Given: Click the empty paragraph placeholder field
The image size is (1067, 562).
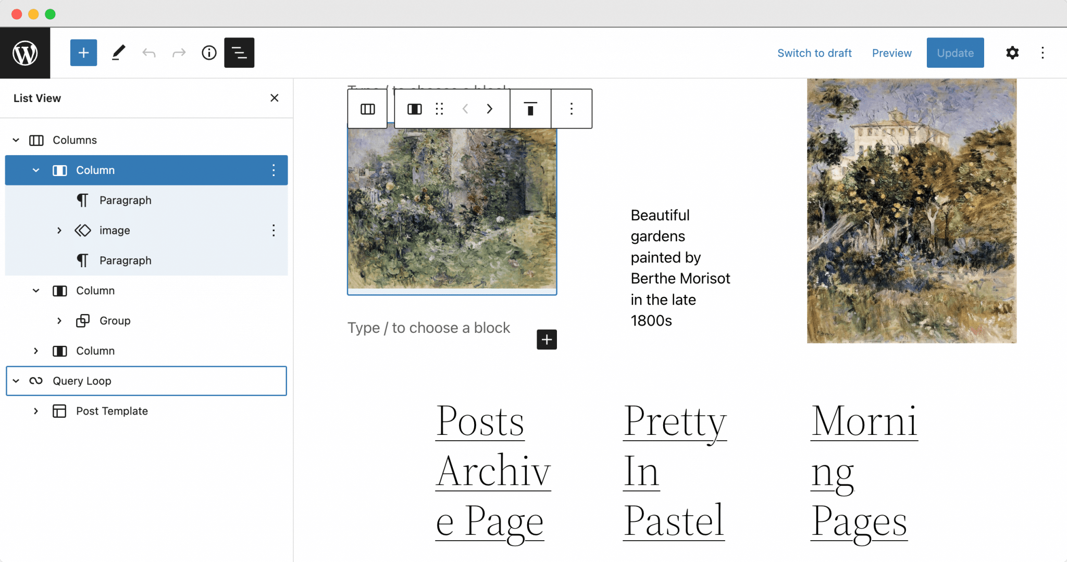Looking at the screenshot, I should click(x=429, y=328).
